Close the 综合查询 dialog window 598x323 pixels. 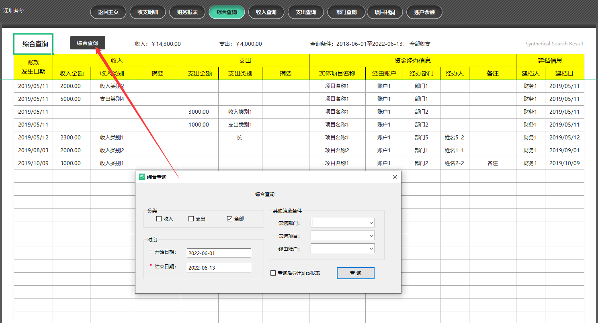(395, 177)
